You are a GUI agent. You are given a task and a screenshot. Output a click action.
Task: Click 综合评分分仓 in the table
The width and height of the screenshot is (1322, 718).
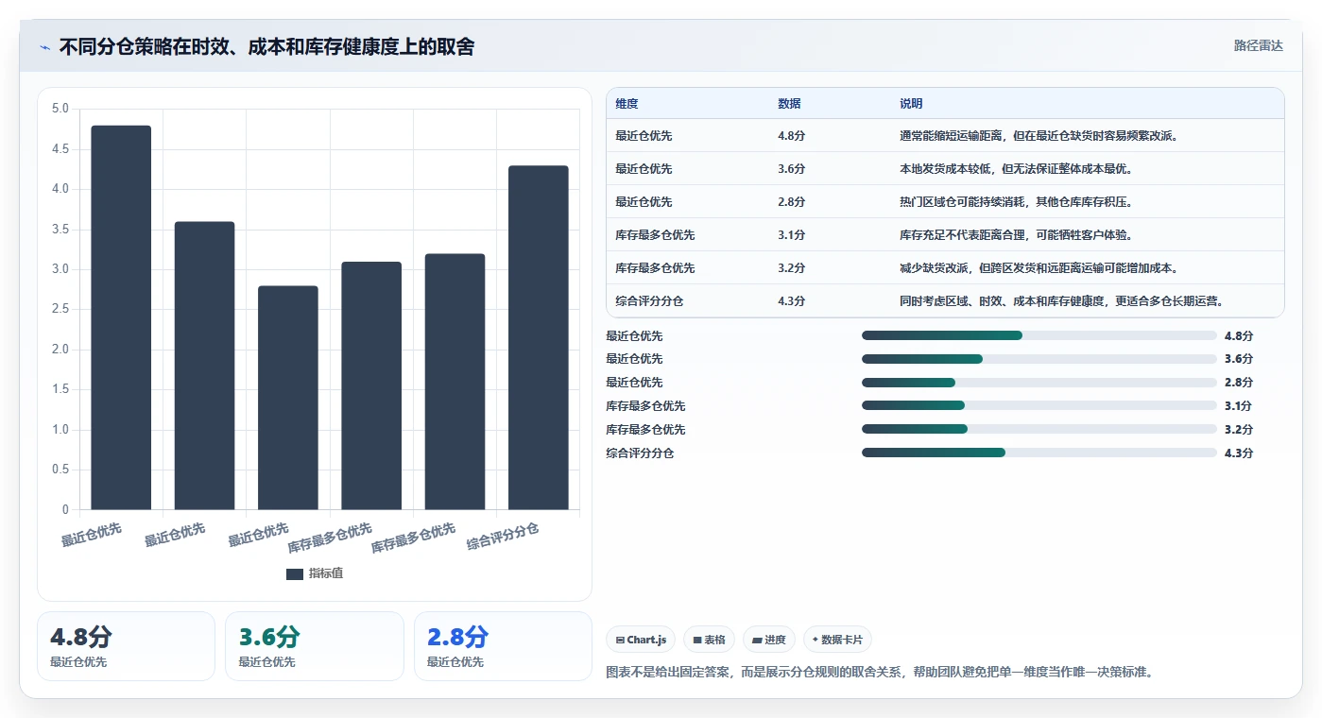click(649, 301)
